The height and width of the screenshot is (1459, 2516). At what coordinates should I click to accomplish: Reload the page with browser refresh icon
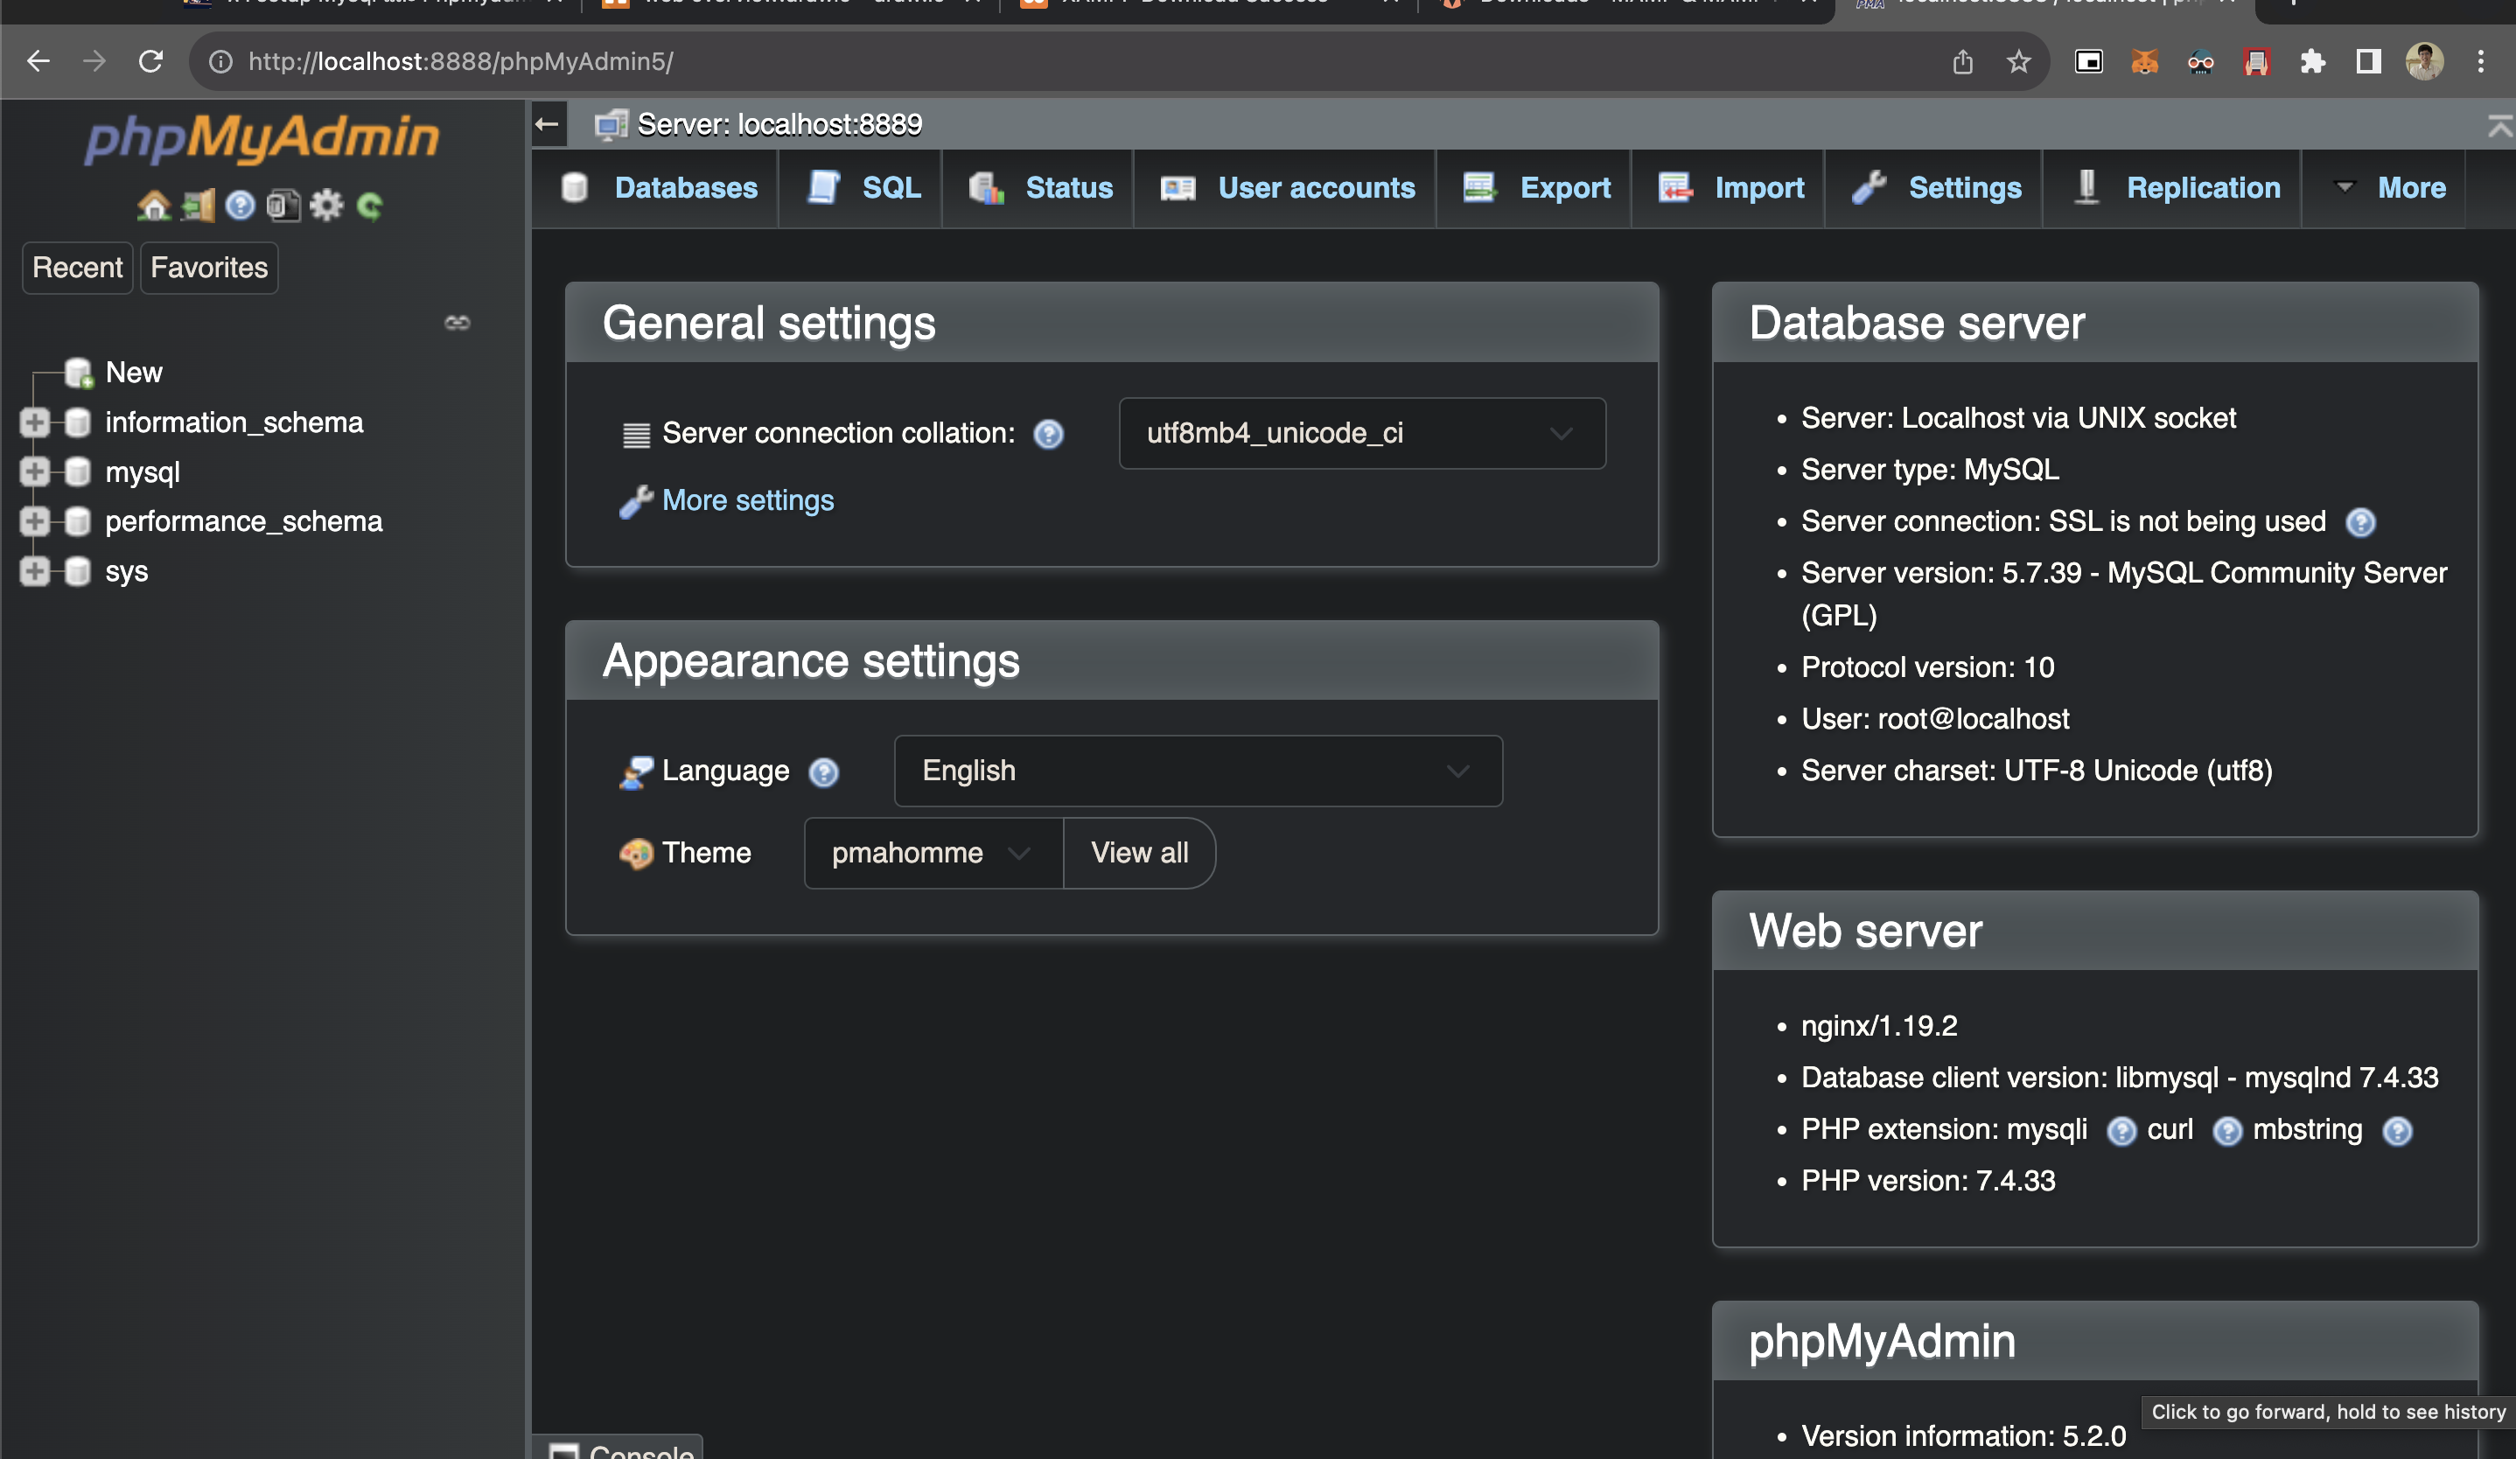click(150, 62)
